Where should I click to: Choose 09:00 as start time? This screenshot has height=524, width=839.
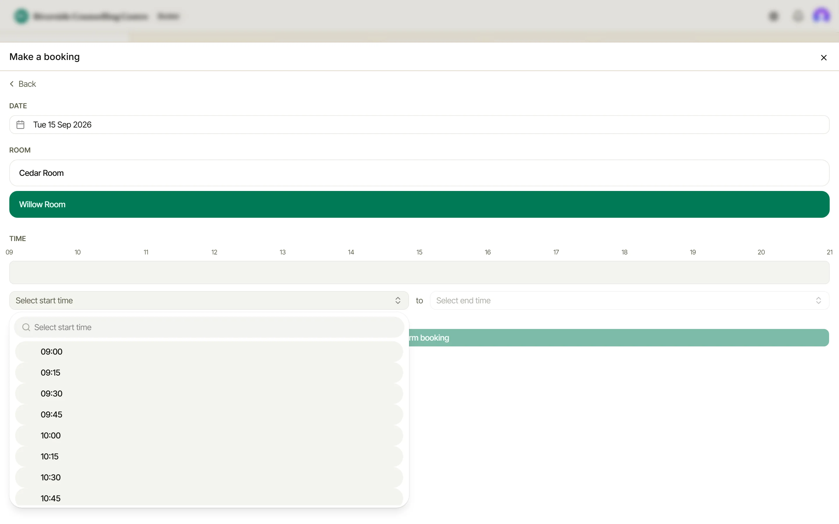209,352
